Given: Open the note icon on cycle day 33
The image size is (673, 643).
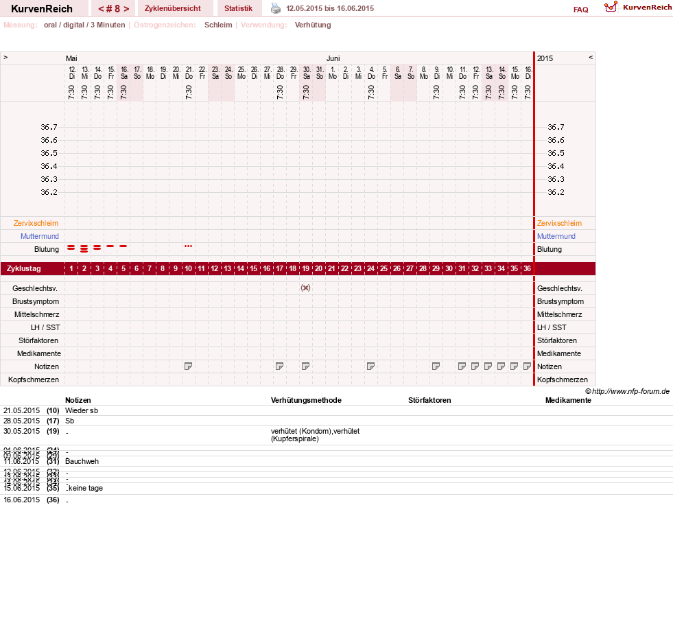Looking at the screenshot, I should (x=488, y=366).
